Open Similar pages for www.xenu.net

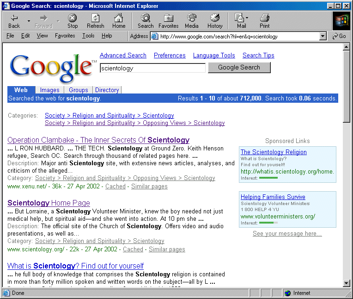(149, 186)
